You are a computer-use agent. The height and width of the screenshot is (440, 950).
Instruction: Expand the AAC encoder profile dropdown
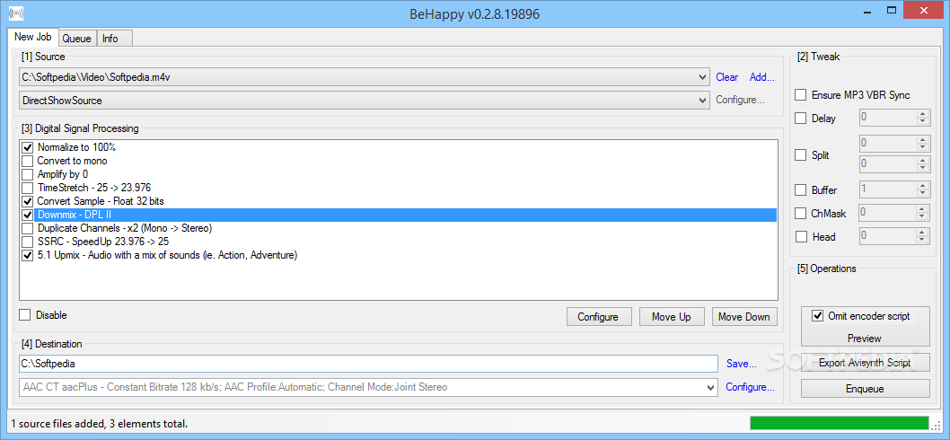[x=711, y=387]
